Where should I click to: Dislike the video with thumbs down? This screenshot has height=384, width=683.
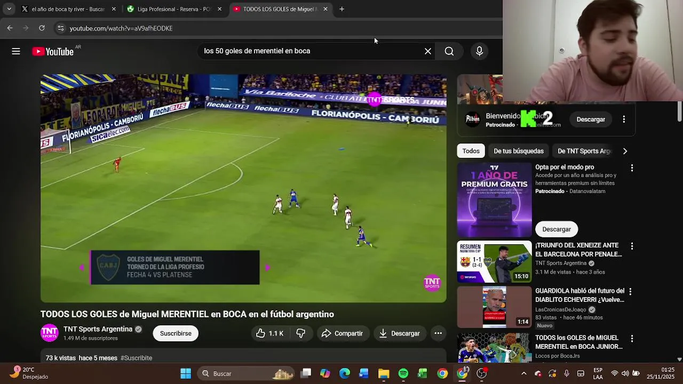301,333
